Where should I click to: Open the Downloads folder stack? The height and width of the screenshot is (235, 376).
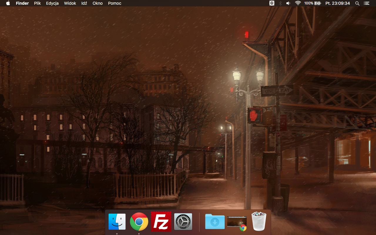(215, 221)
